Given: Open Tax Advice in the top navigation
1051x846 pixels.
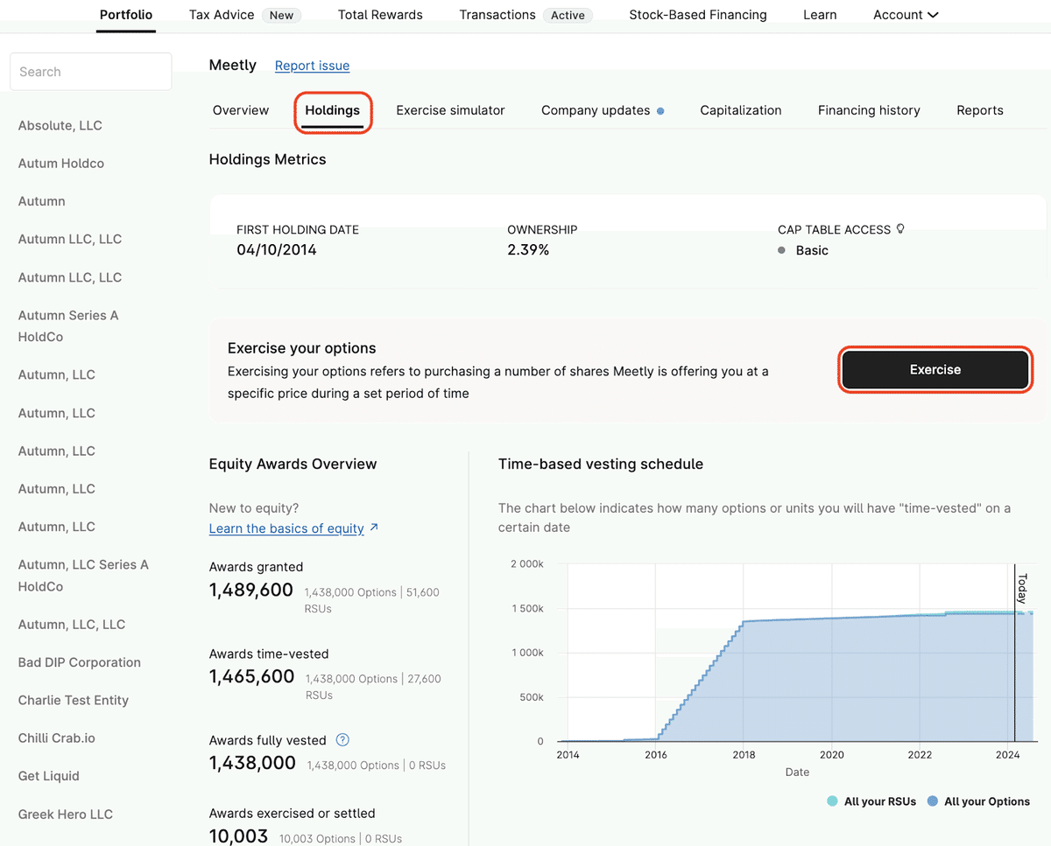Looking at the screenshot, I should pyautogui.click(x=222, y=15).
